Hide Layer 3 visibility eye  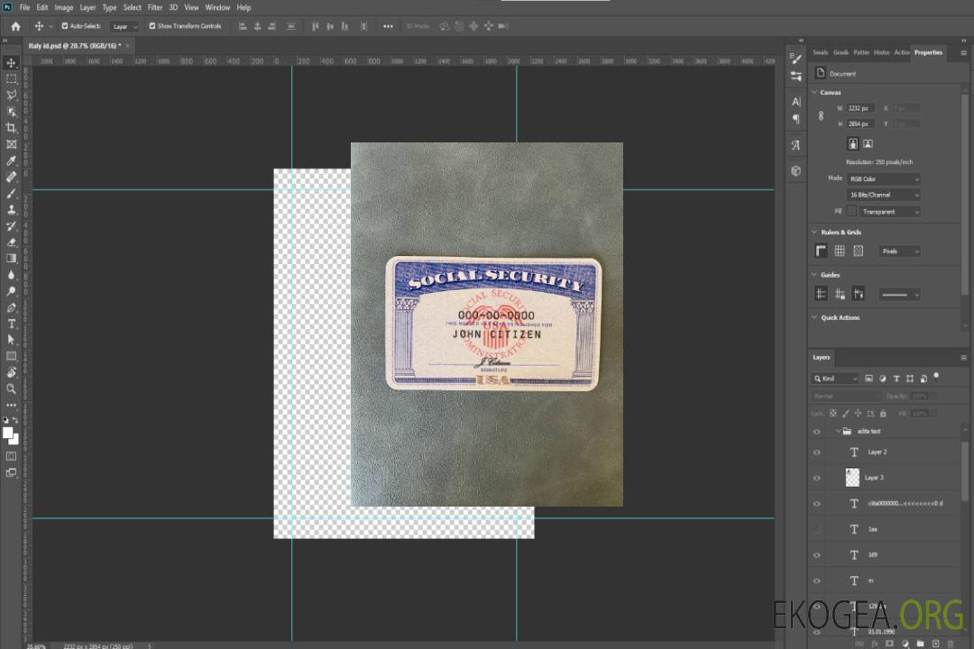(x=817, y=479)
